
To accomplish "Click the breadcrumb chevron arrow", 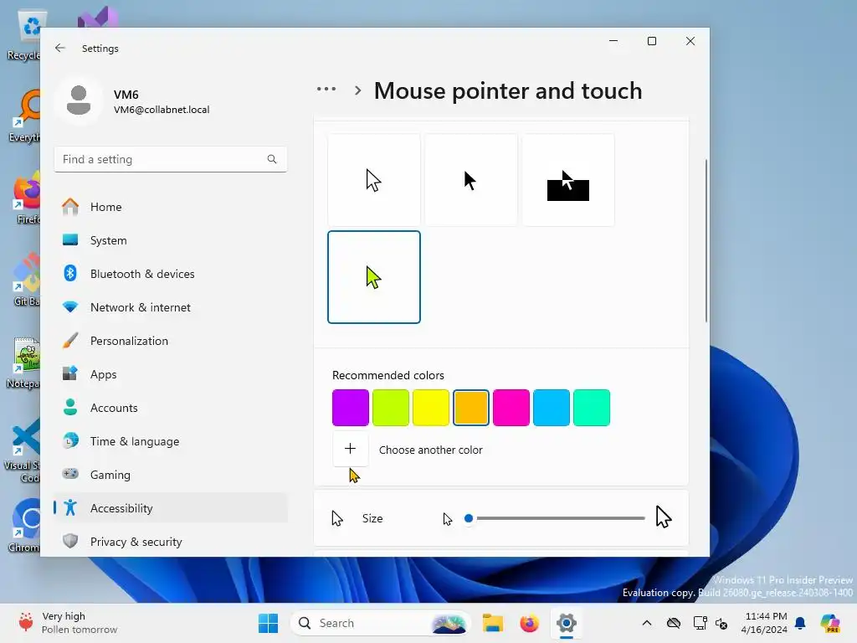I will point(358,90).
